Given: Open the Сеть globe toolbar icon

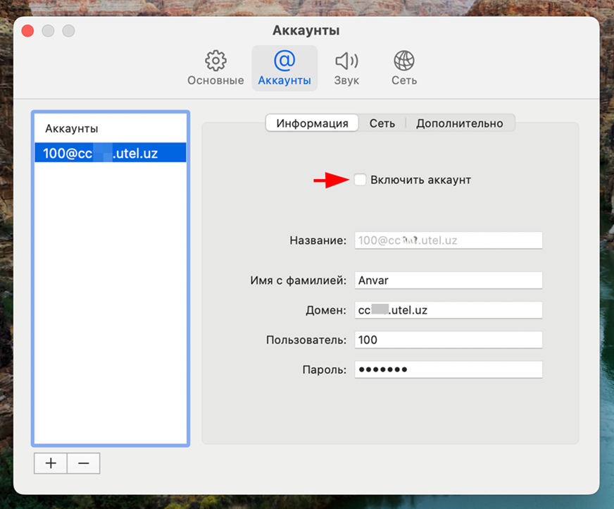Looking at the screenshot, I should point(404,61).
